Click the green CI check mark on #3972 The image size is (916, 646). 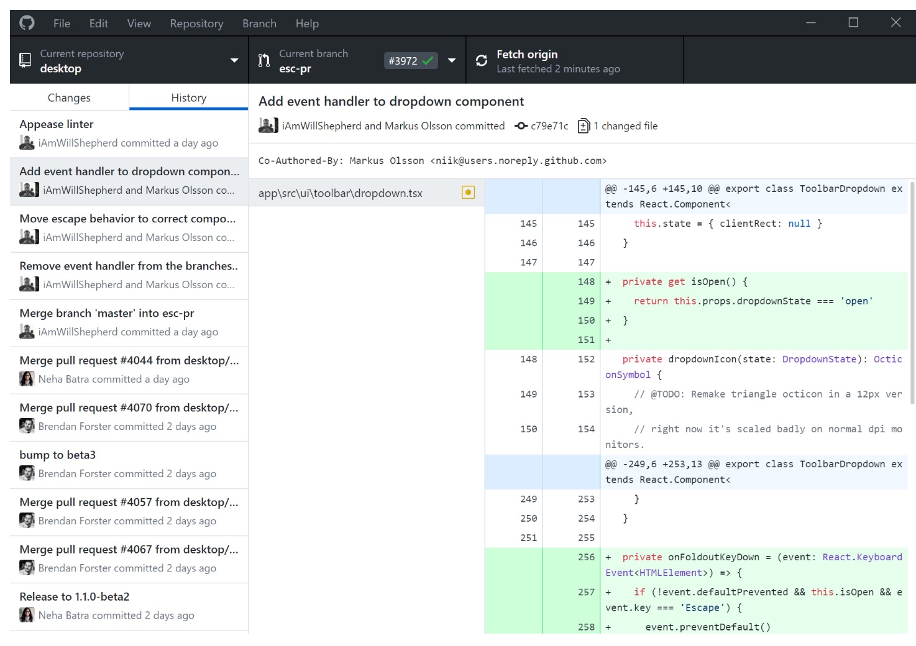pos(428,60)
